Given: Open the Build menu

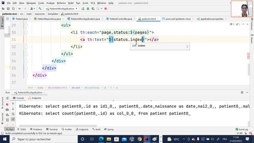Looking at the screenshot, I should [x=71, y=3].
